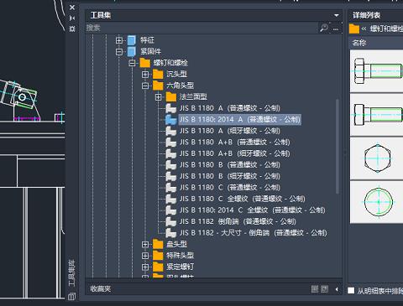Click bolt icon of JIS B 1182 倒角端

170,221
